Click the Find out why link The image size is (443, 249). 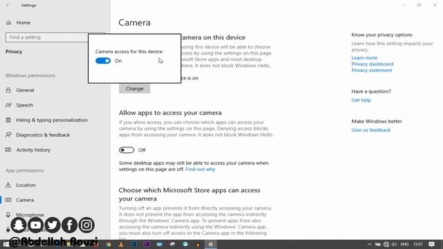(x=200, y=169)
